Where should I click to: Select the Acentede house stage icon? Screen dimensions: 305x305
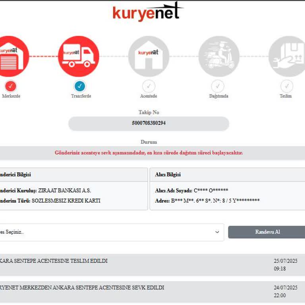point(149,56)
